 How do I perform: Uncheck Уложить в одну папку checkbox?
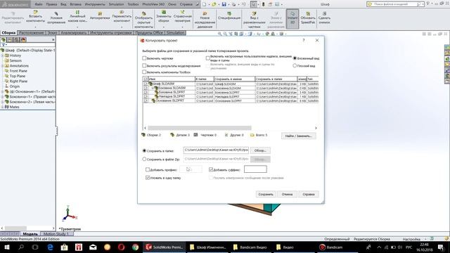pos(148,178)
